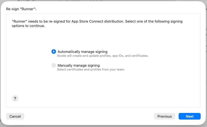The height and width of the screenshot is (127, 207).
Task: Open help for signing options
Action: coord(15,98)
